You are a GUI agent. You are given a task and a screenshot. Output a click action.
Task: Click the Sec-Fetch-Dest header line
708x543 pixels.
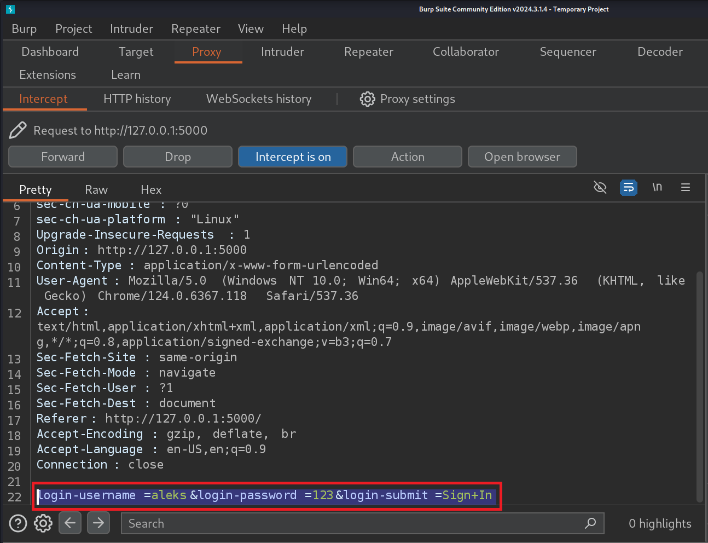click(126, 403)
